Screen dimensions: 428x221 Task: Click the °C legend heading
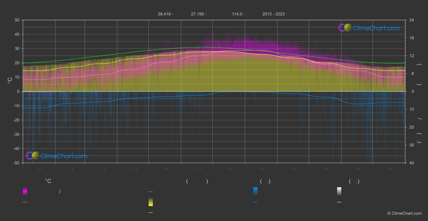48,181
